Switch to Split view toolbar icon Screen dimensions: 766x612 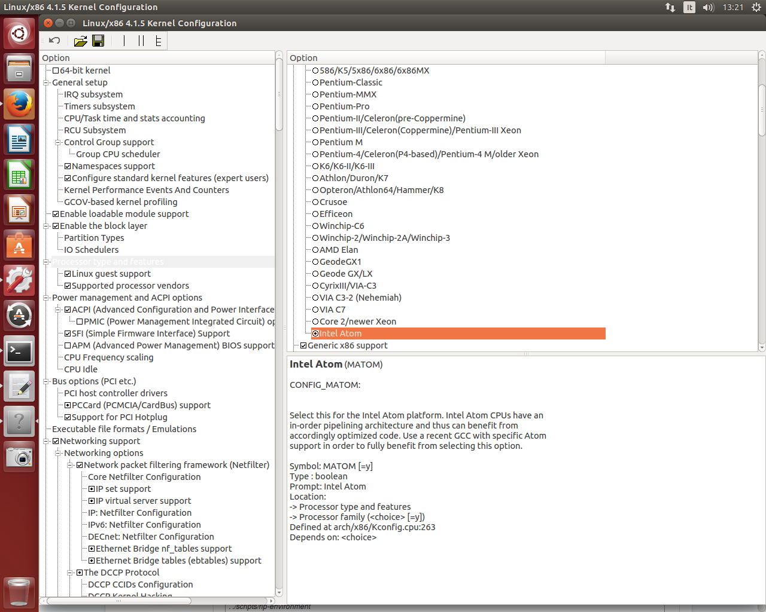(141, 41)
